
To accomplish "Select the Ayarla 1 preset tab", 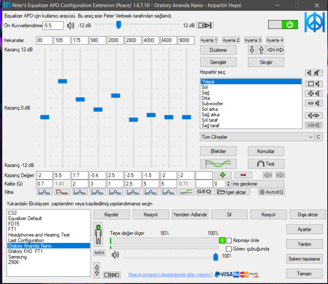I will pos(209,40).
